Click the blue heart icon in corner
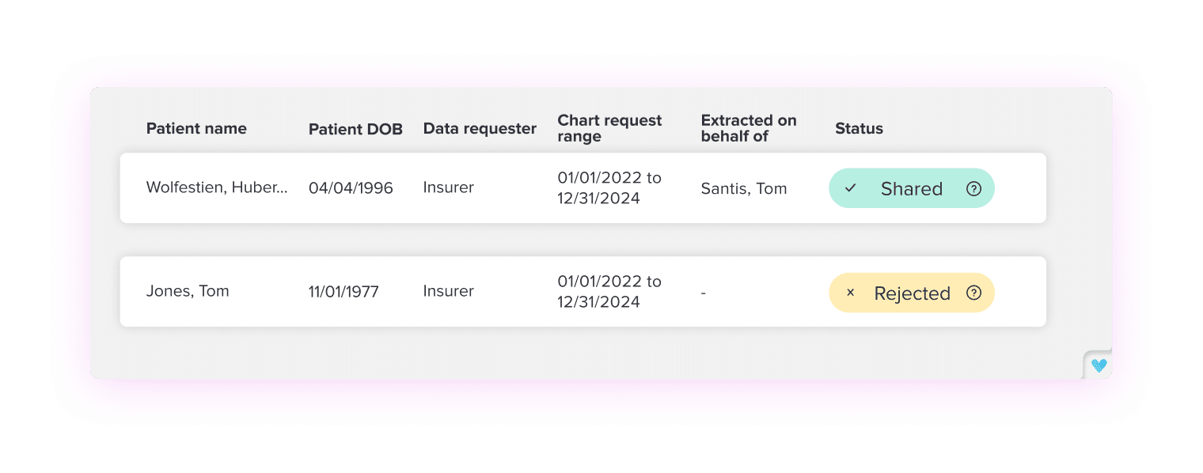Image resolution: width=1203 pixels, height=473 pixels. pyautogui.click(x=1099, y=365)
